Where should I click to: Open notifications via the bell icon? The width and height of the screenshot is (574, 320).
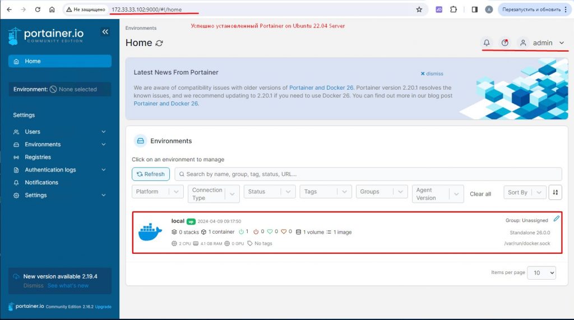coord(487,43)
